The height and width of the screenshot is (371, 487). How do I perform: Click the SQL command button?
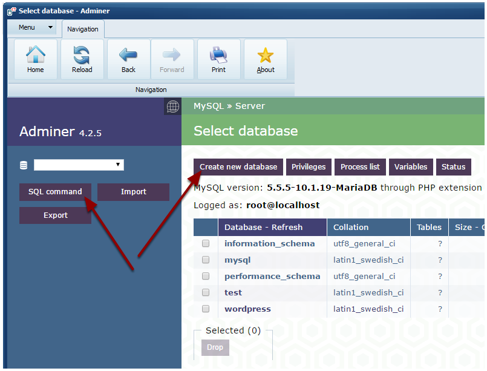(55, 192)
